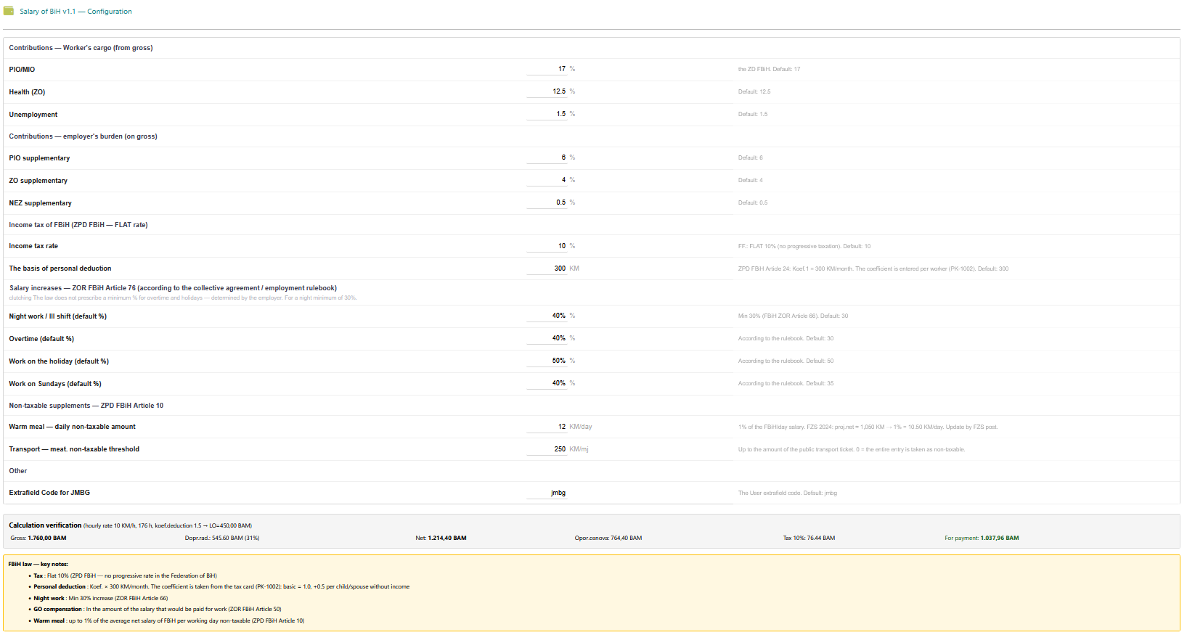Edit the basis of personal deduction field

pyautogui.click(x=547, y=269)
